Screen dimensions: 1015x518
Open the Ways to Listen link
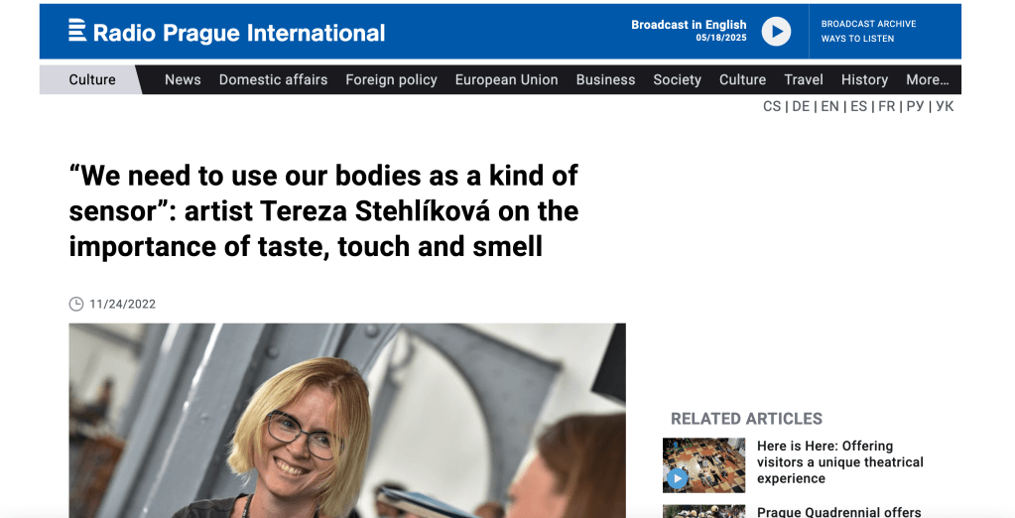tap(857, 39)
